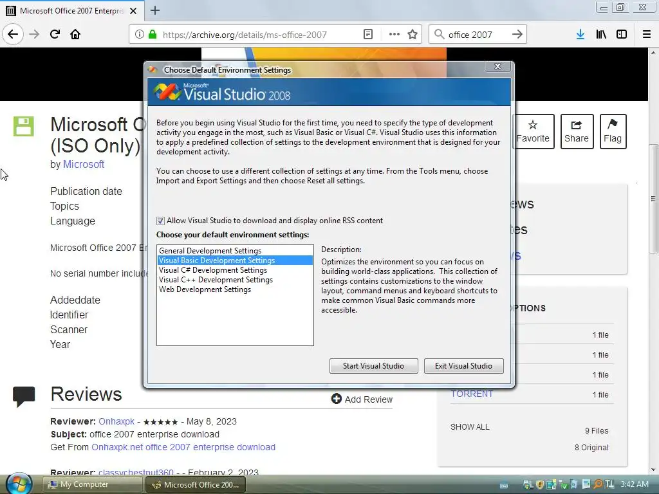Toggle reader view icon in address bar
This screenshot has height=494, width=659.
[x=367, y=35]
